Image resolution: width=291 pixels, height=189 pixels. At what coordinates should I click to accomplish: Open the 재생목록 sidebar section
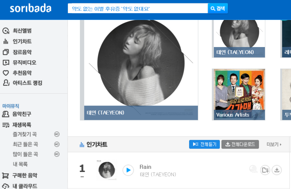pos(17,125)
